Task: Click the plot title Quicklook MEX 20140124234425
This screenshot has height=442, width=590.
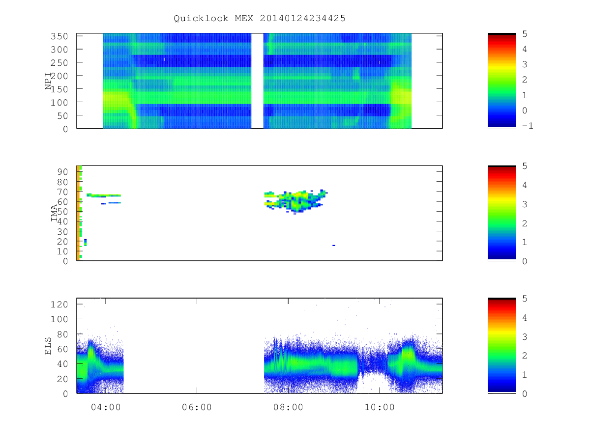Action: point(260,19)
